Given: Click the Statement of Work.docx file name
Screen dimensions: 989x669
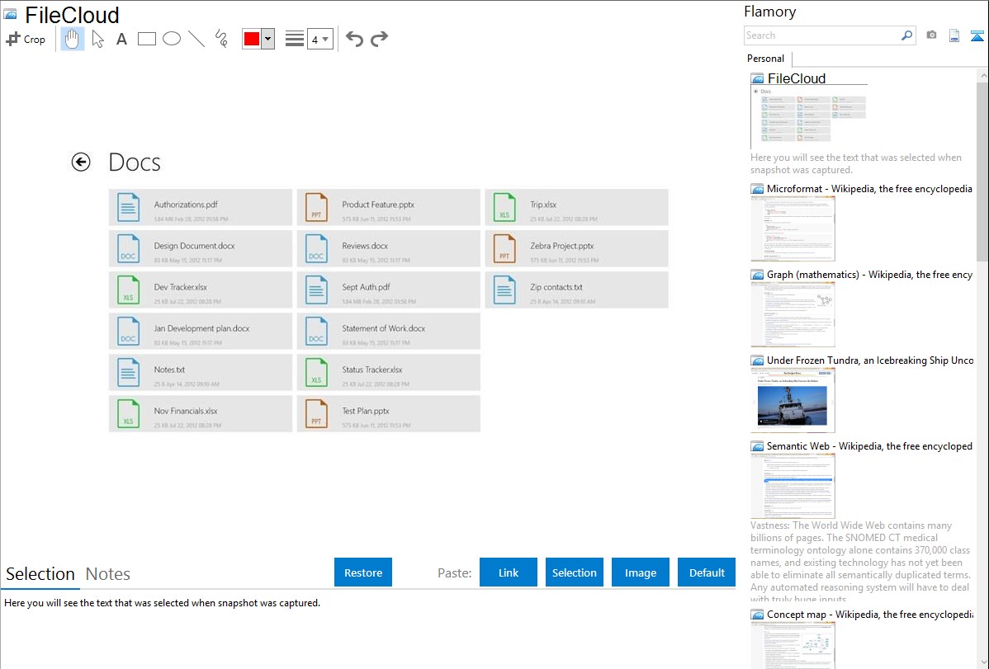Looking at the screenshot, I should tap(384, 328).
